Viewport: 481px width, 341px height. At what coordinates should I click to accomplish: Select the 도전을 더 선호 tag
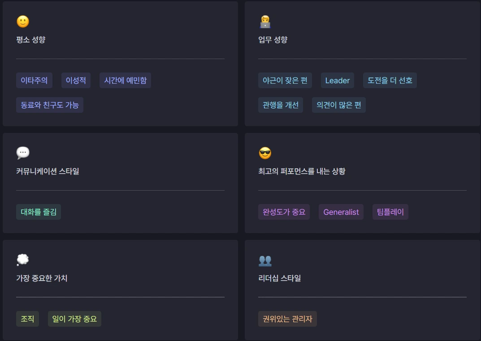(x=390, y=80)
